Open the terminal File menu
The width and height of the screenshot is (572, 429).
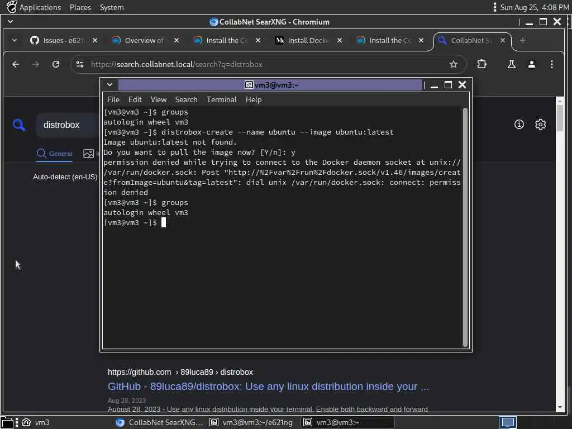pos(113,99)
